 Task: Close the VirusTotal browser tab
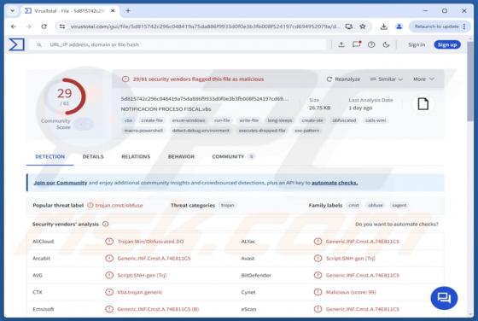[113, 10]
